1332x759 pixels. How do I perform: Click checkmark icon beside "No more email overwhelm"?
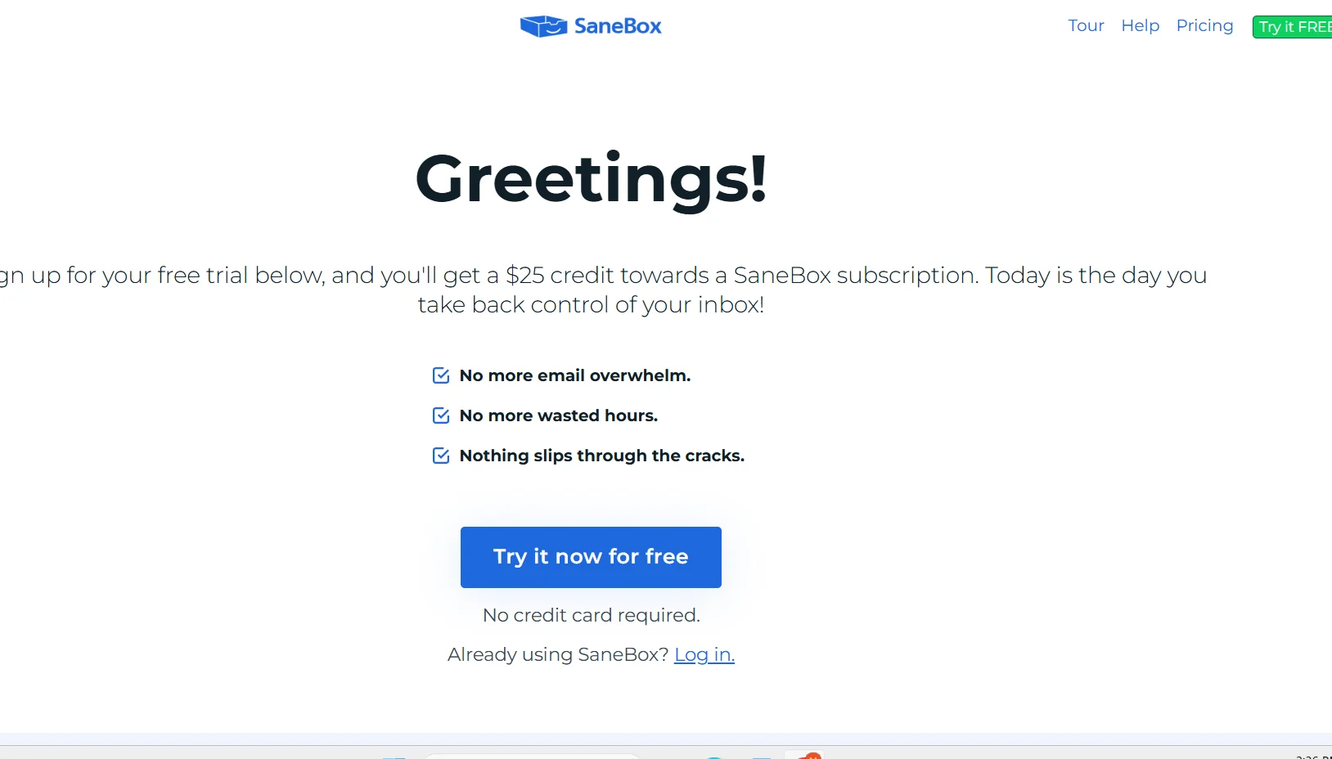pyautogui.click(x=441, y=375)
